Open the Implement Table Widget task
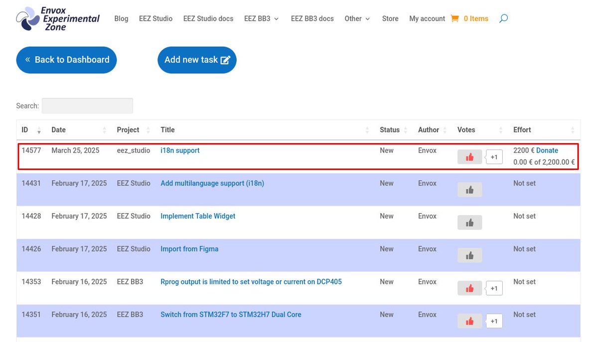 [198, 216]
